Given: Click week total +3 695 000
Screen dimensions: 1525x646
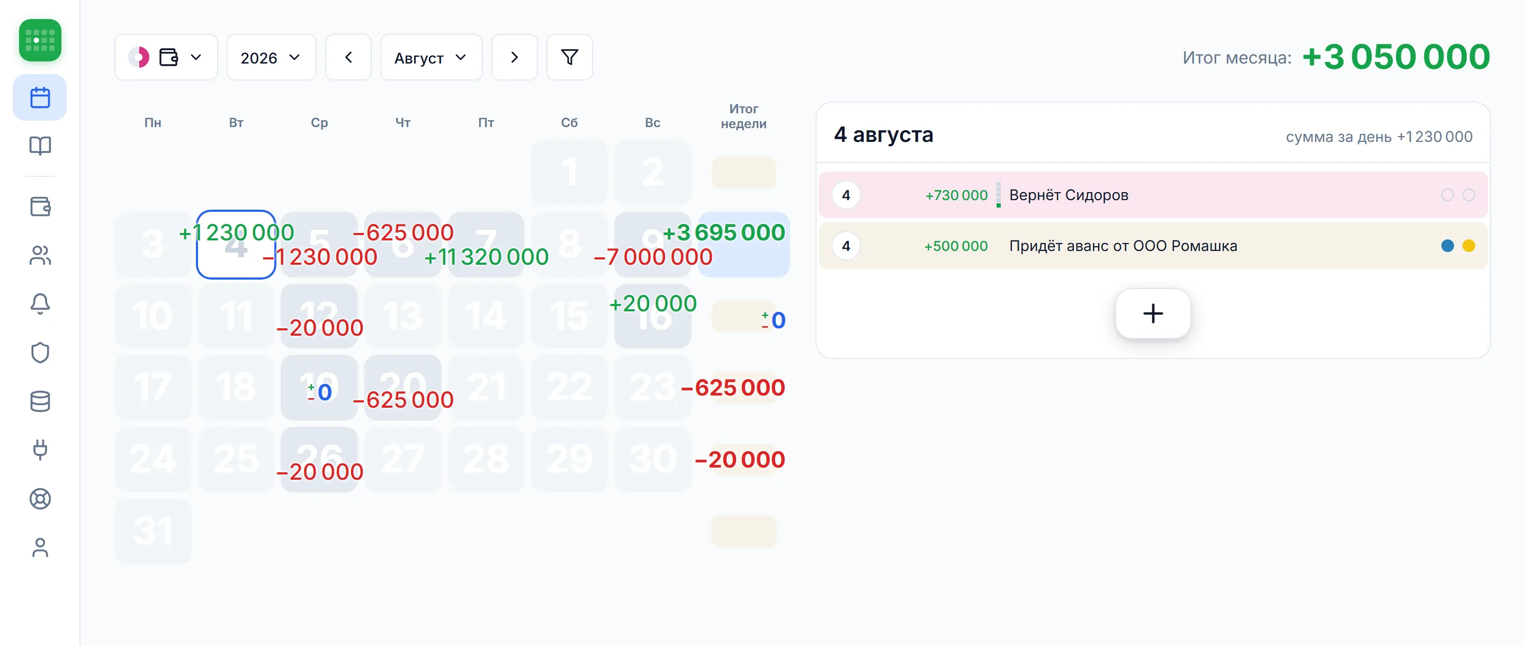Looking at the screenshot, I should (723, 232).
